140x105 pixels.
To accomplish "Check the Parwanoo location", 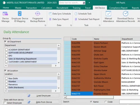I will point(6,85).
